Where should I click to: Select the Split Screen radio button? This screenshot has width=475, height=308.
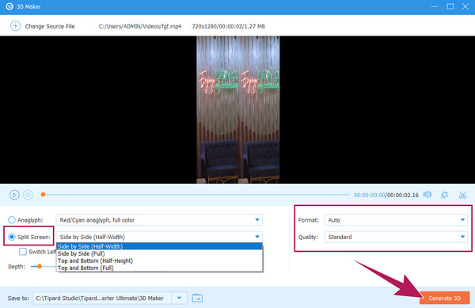(x=12, y=237)
